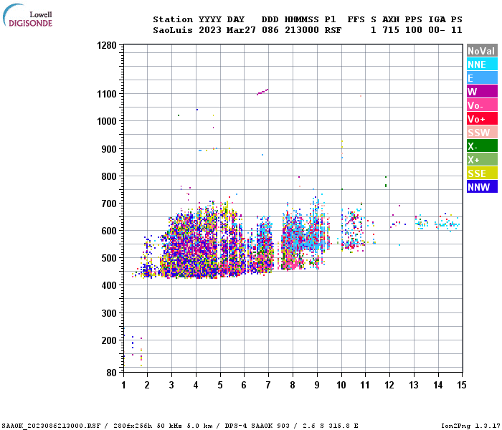Click frequency axis label 14
Screen dimensions: 502x430
tap(438, 385)
